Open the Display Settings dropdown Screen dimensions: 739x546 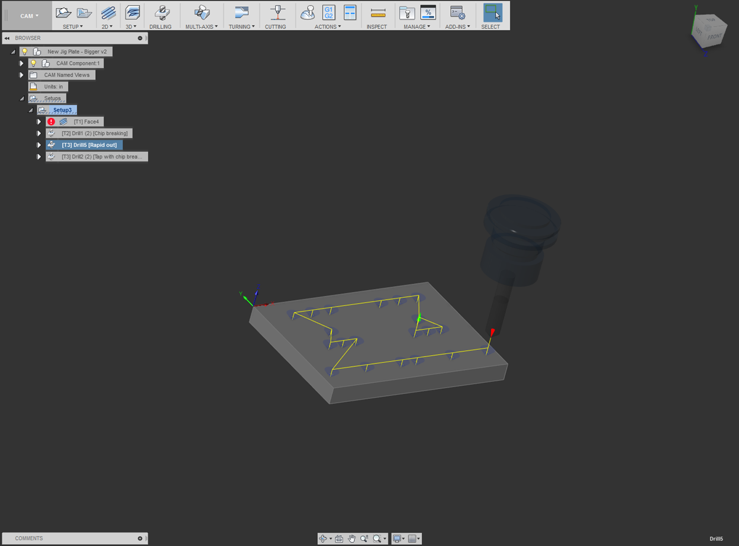coord(399,538)
